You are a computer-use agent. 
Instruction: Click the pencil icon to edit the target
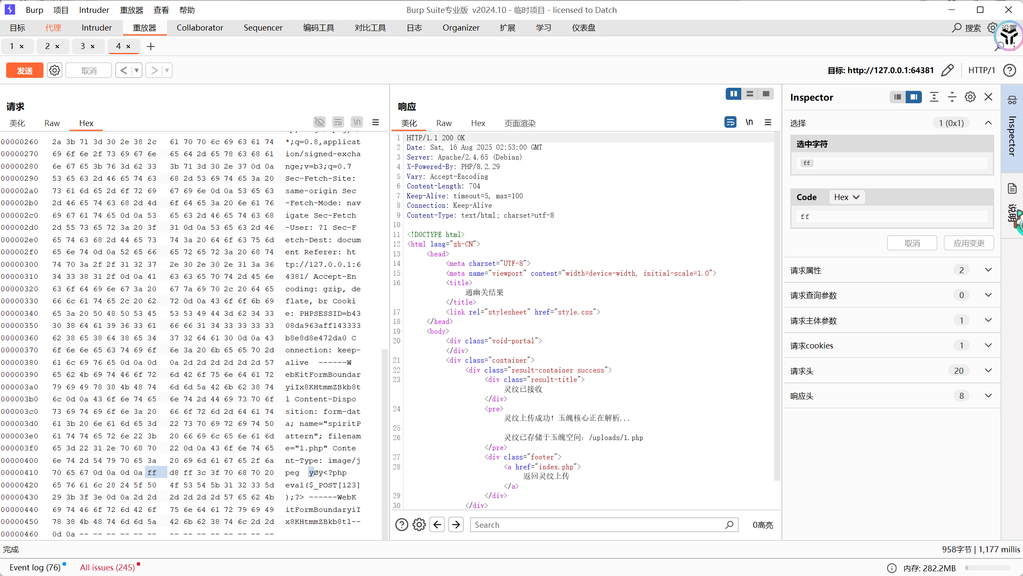coord(948,70)
